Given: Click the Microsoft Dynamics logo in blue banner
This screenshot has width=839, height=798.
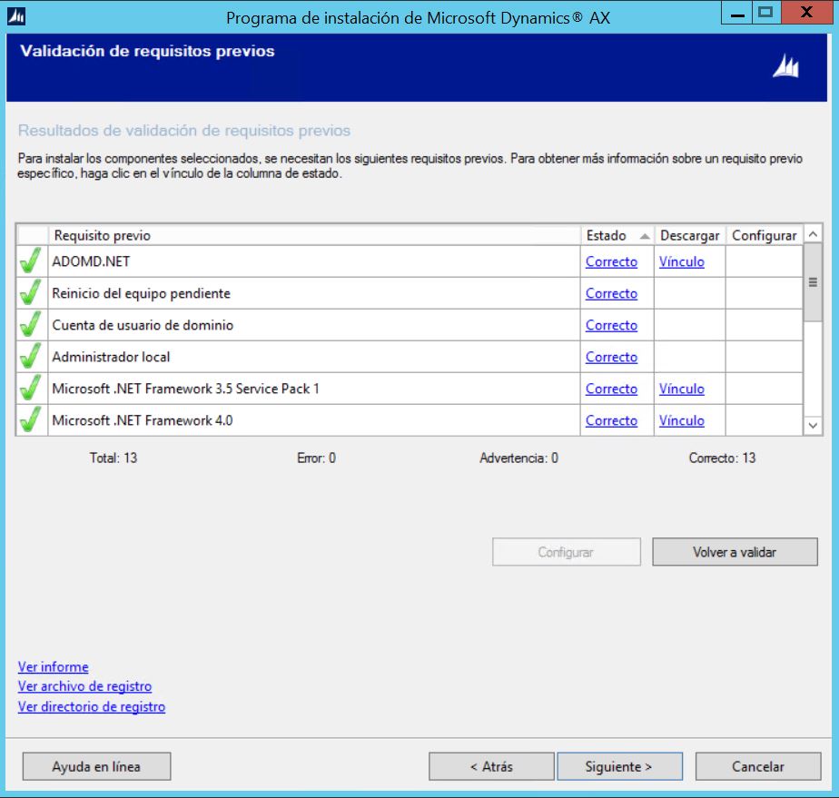Looking at the screenshot, I should click(x=785, y=66).
